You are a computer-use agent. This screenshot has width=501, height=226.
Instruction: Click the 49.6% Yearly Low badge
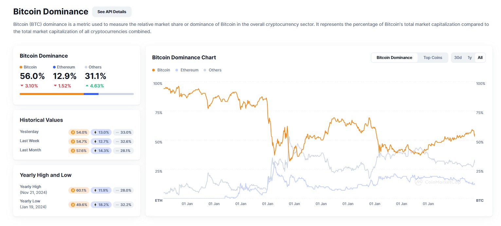click(79, 205)
